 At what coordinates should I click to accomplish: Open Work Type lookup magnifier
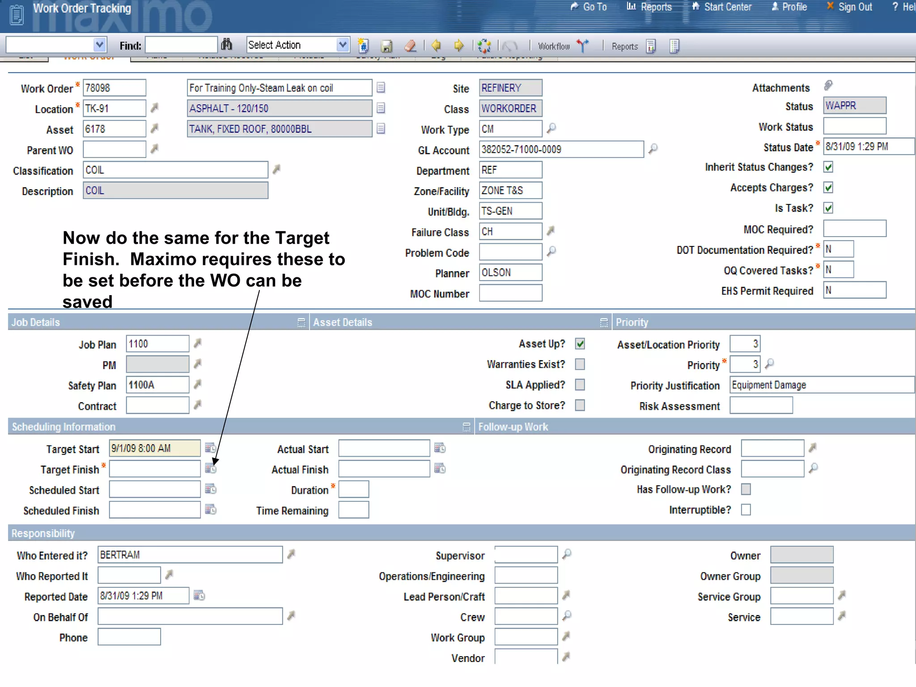[551, 128]
